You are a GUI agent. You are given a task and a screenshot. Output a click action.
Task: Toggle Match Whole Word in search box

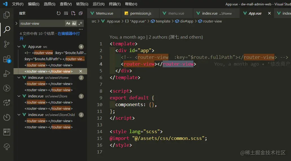pyautogui.click(x=74, y=23)
